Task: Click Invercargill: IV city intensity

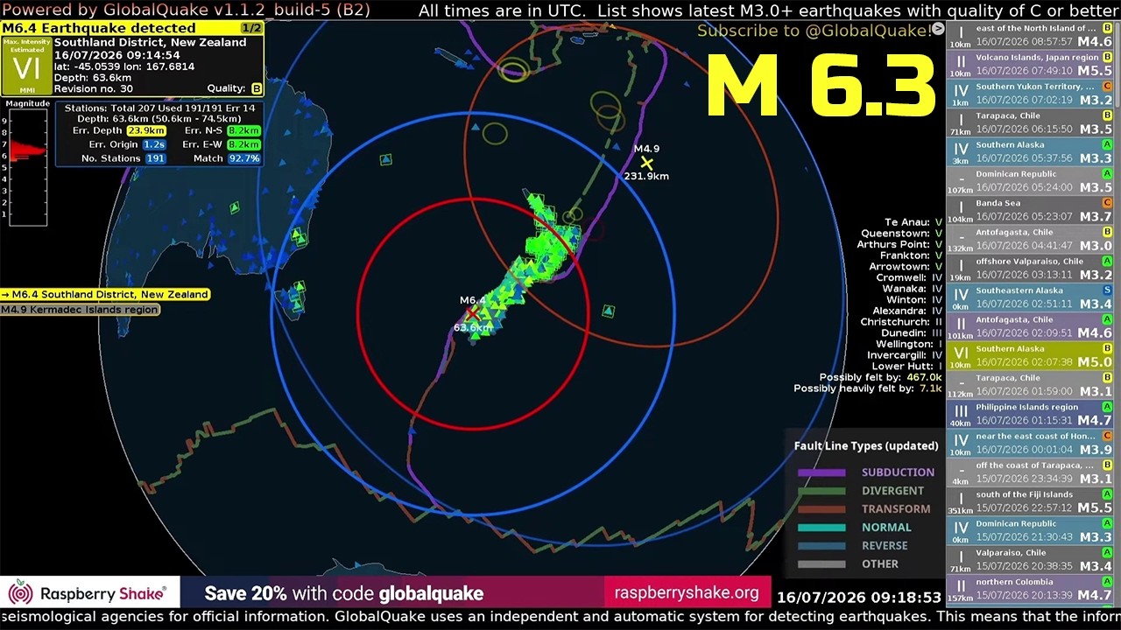Action: pos(905,355)
